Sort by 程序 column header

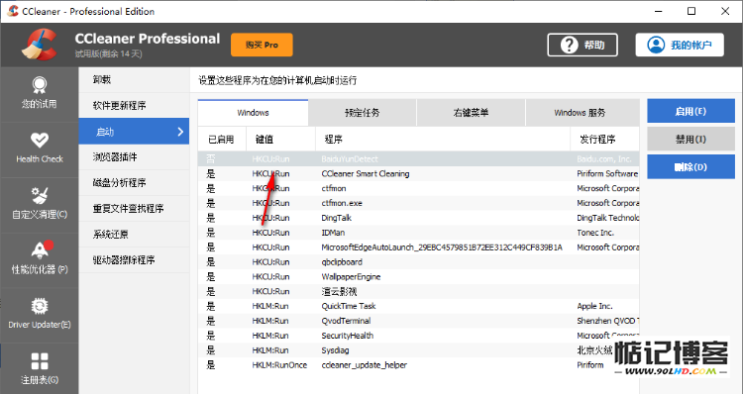[x=443, y=140]
